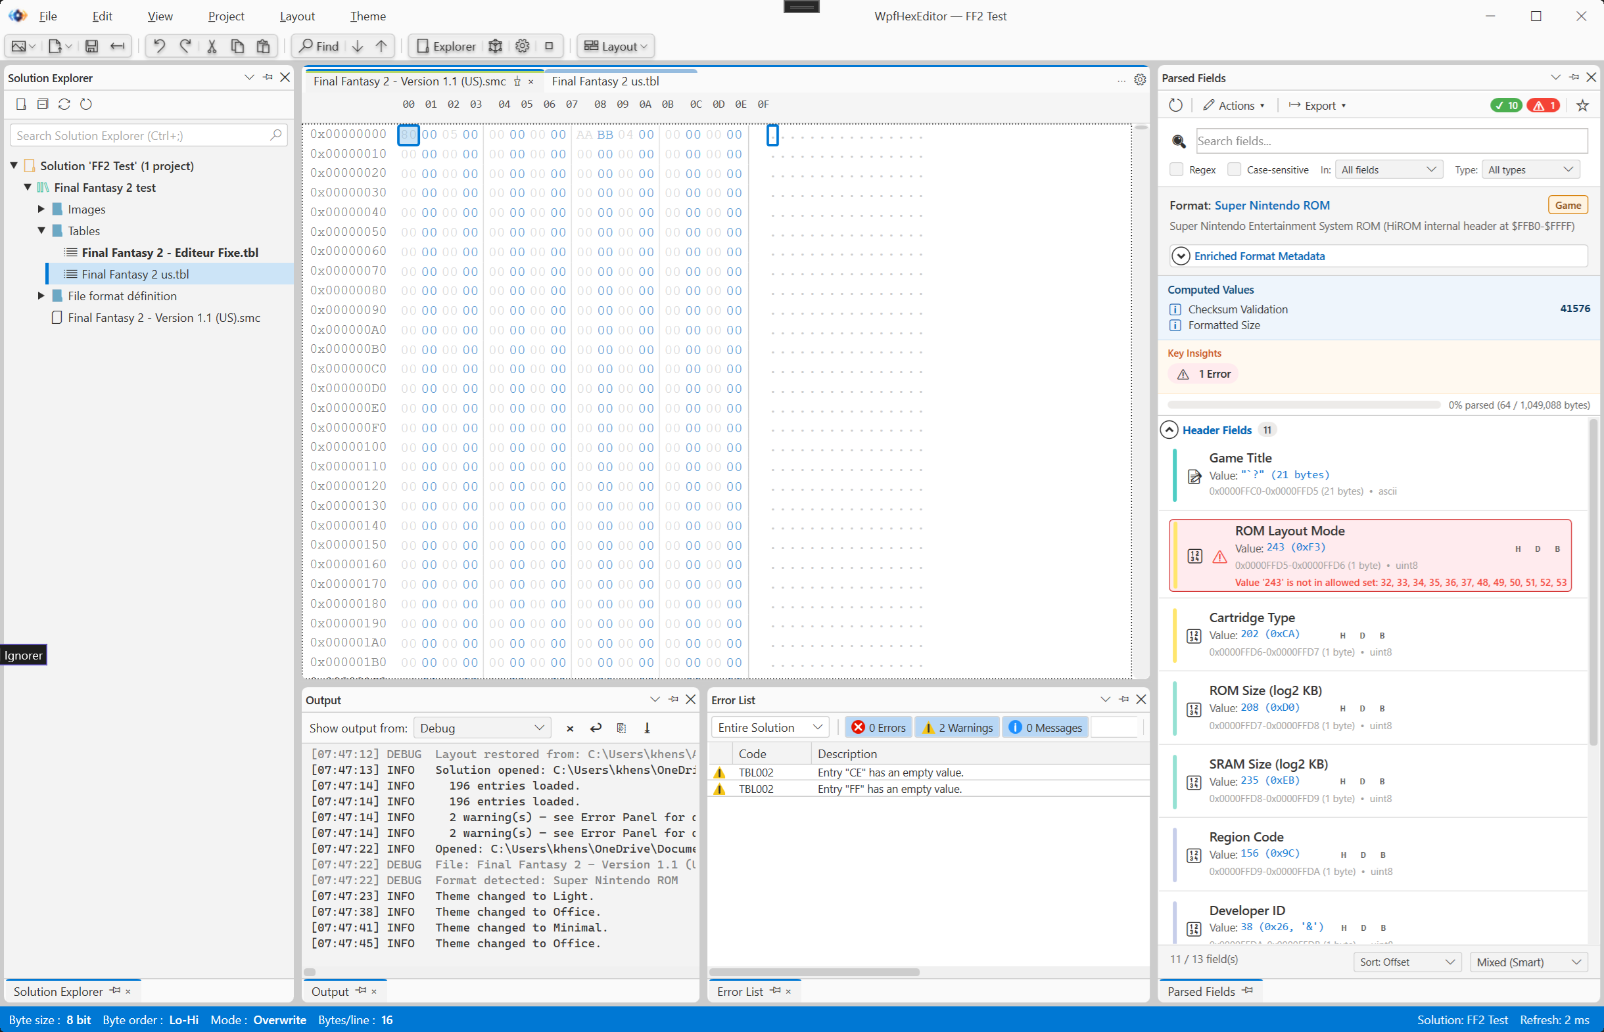Image resolution: width=1604 pixels, height=1032 pixels.
Task: Click the cube icon beside Explorer
Action: [x=496, y=46]
